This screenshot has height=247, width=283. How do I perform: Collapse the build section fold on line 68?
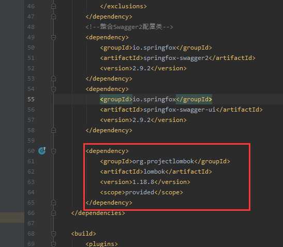click(x=53, y=234)
